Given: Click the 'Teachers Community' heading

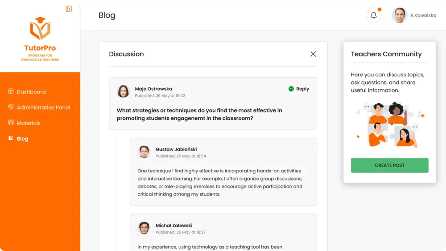Looking at the screenshot, I should tap(386, 54).
